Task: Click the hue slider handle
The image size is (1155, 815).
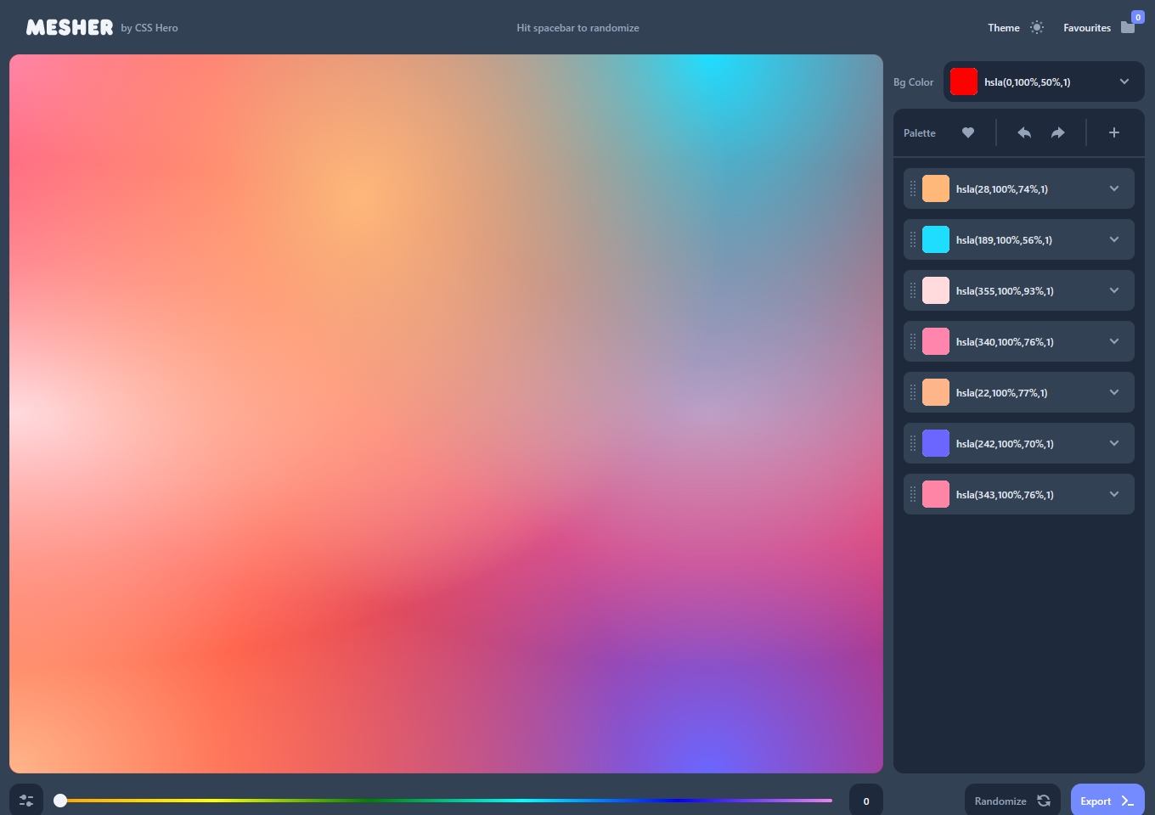Action: (x=60, y=801)
